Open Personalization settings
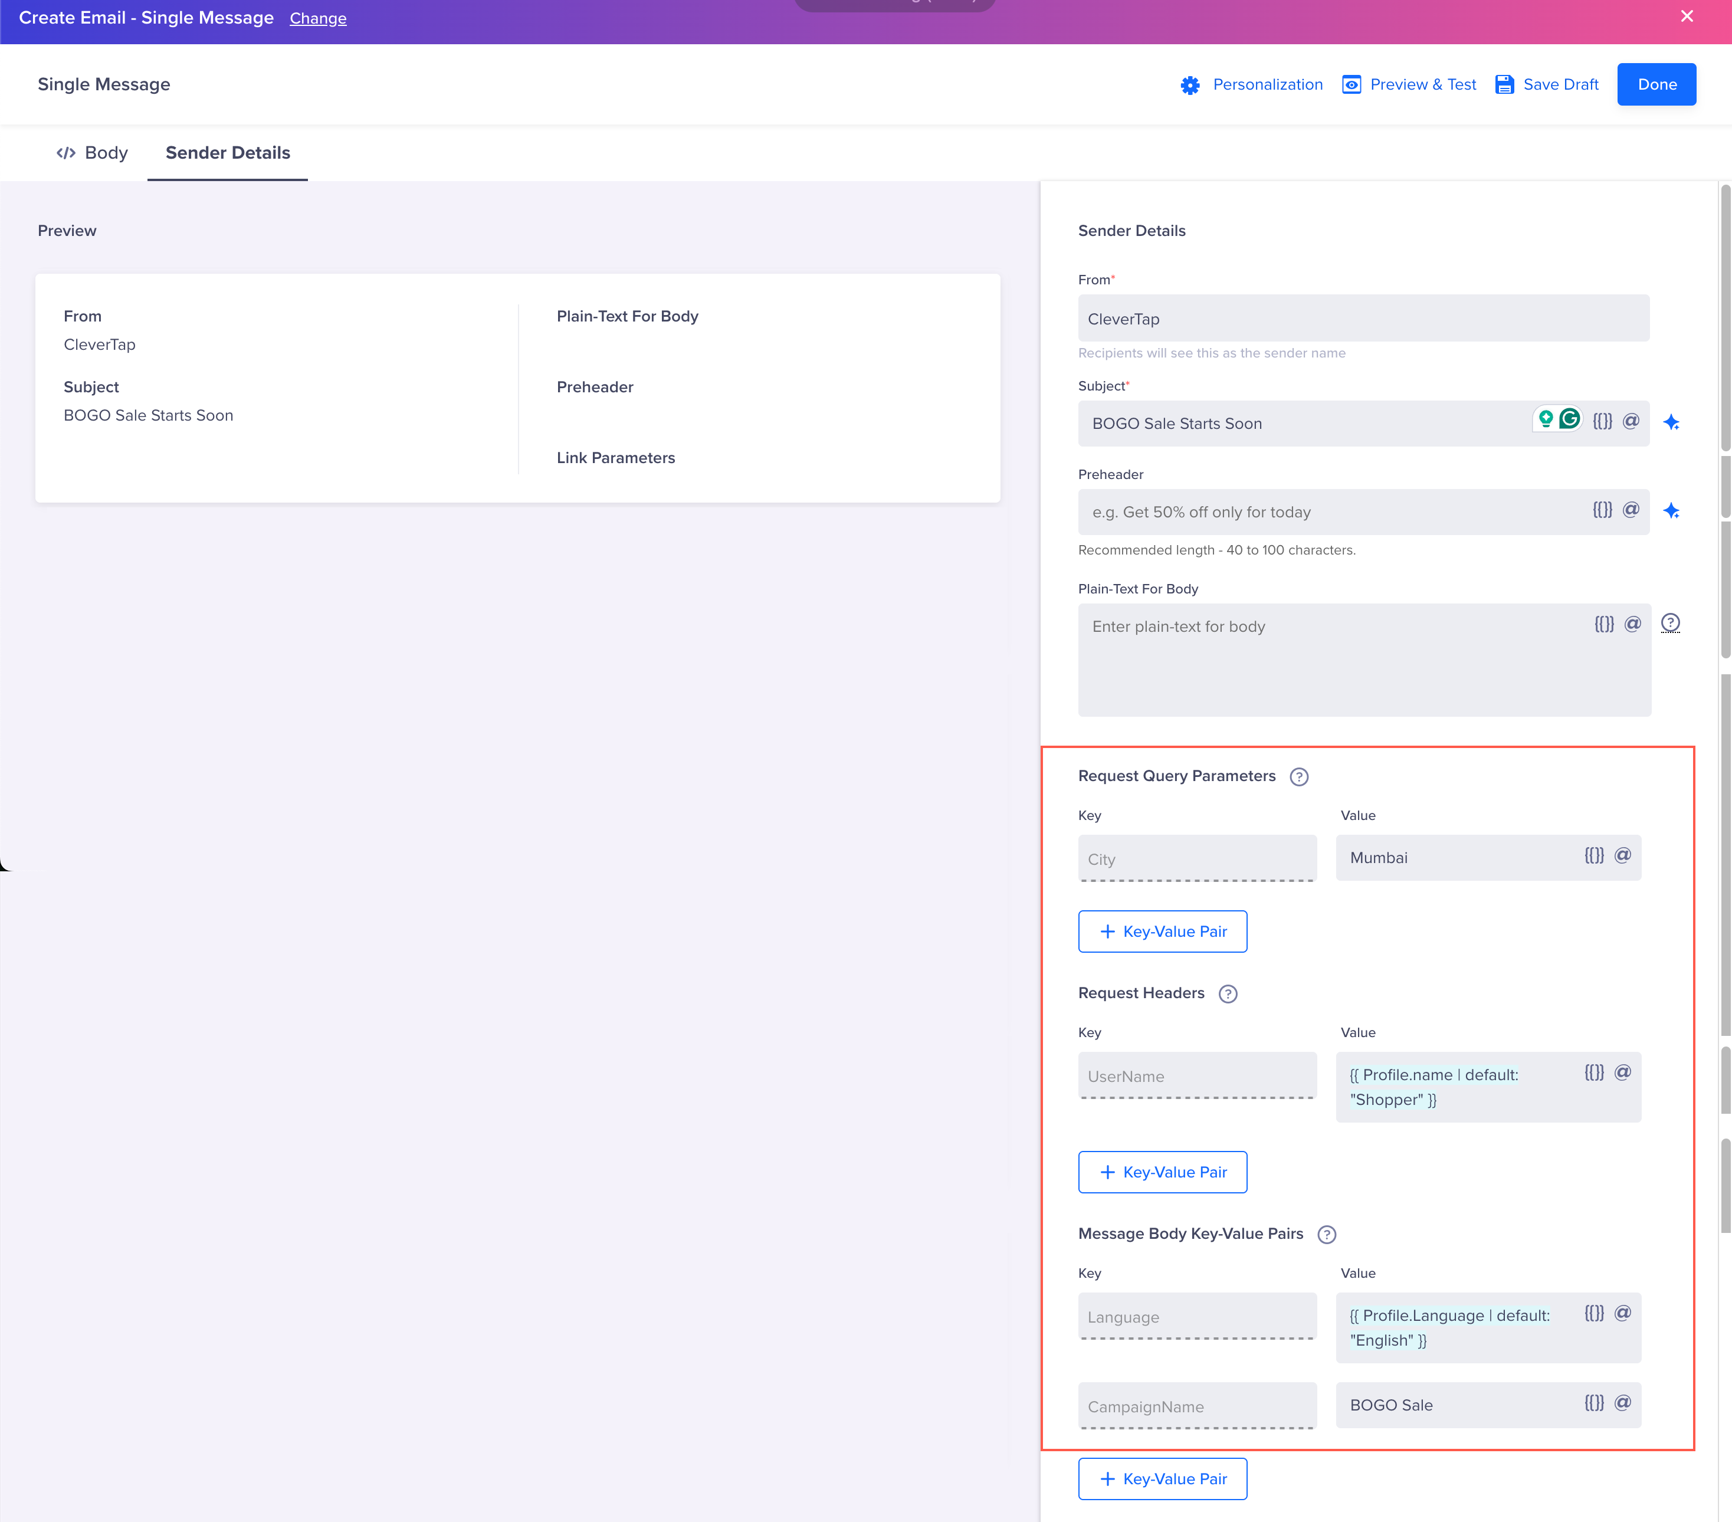 point(1251,85)
